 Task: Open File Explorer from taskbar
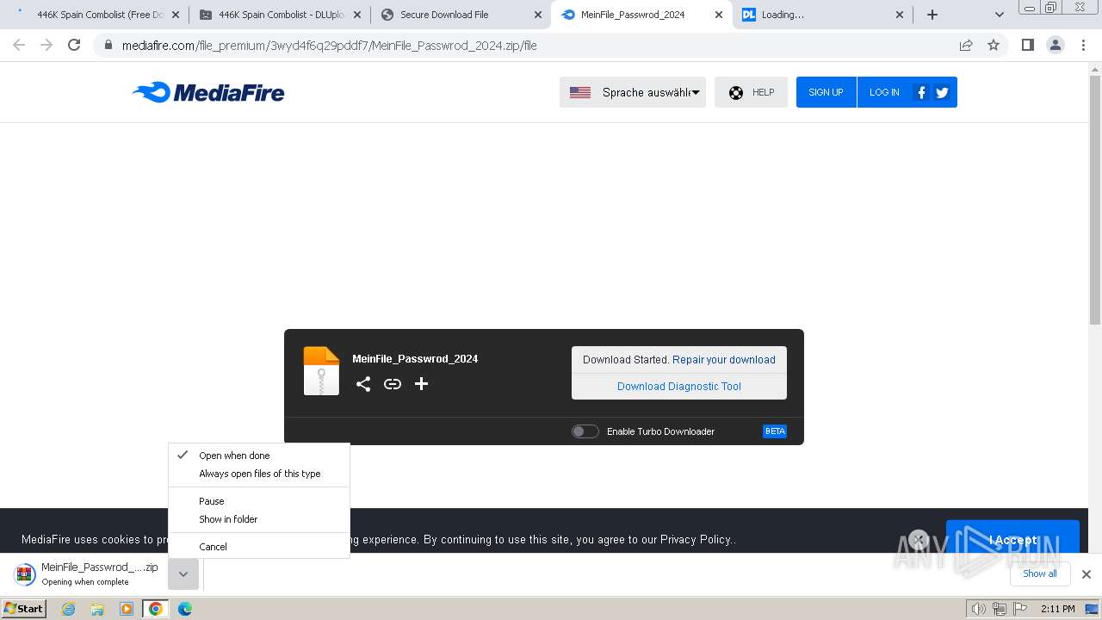pos(97,609)
